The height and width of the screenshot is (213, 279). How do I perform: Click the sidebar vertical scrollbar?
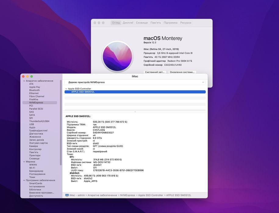pos(61,122)
